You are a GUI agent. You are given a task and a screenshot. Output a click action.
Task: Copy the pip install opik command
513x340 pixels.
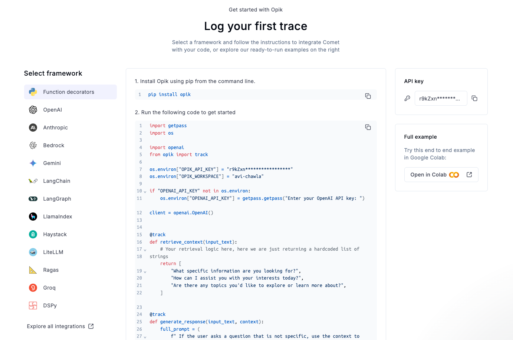coord(368,96)
